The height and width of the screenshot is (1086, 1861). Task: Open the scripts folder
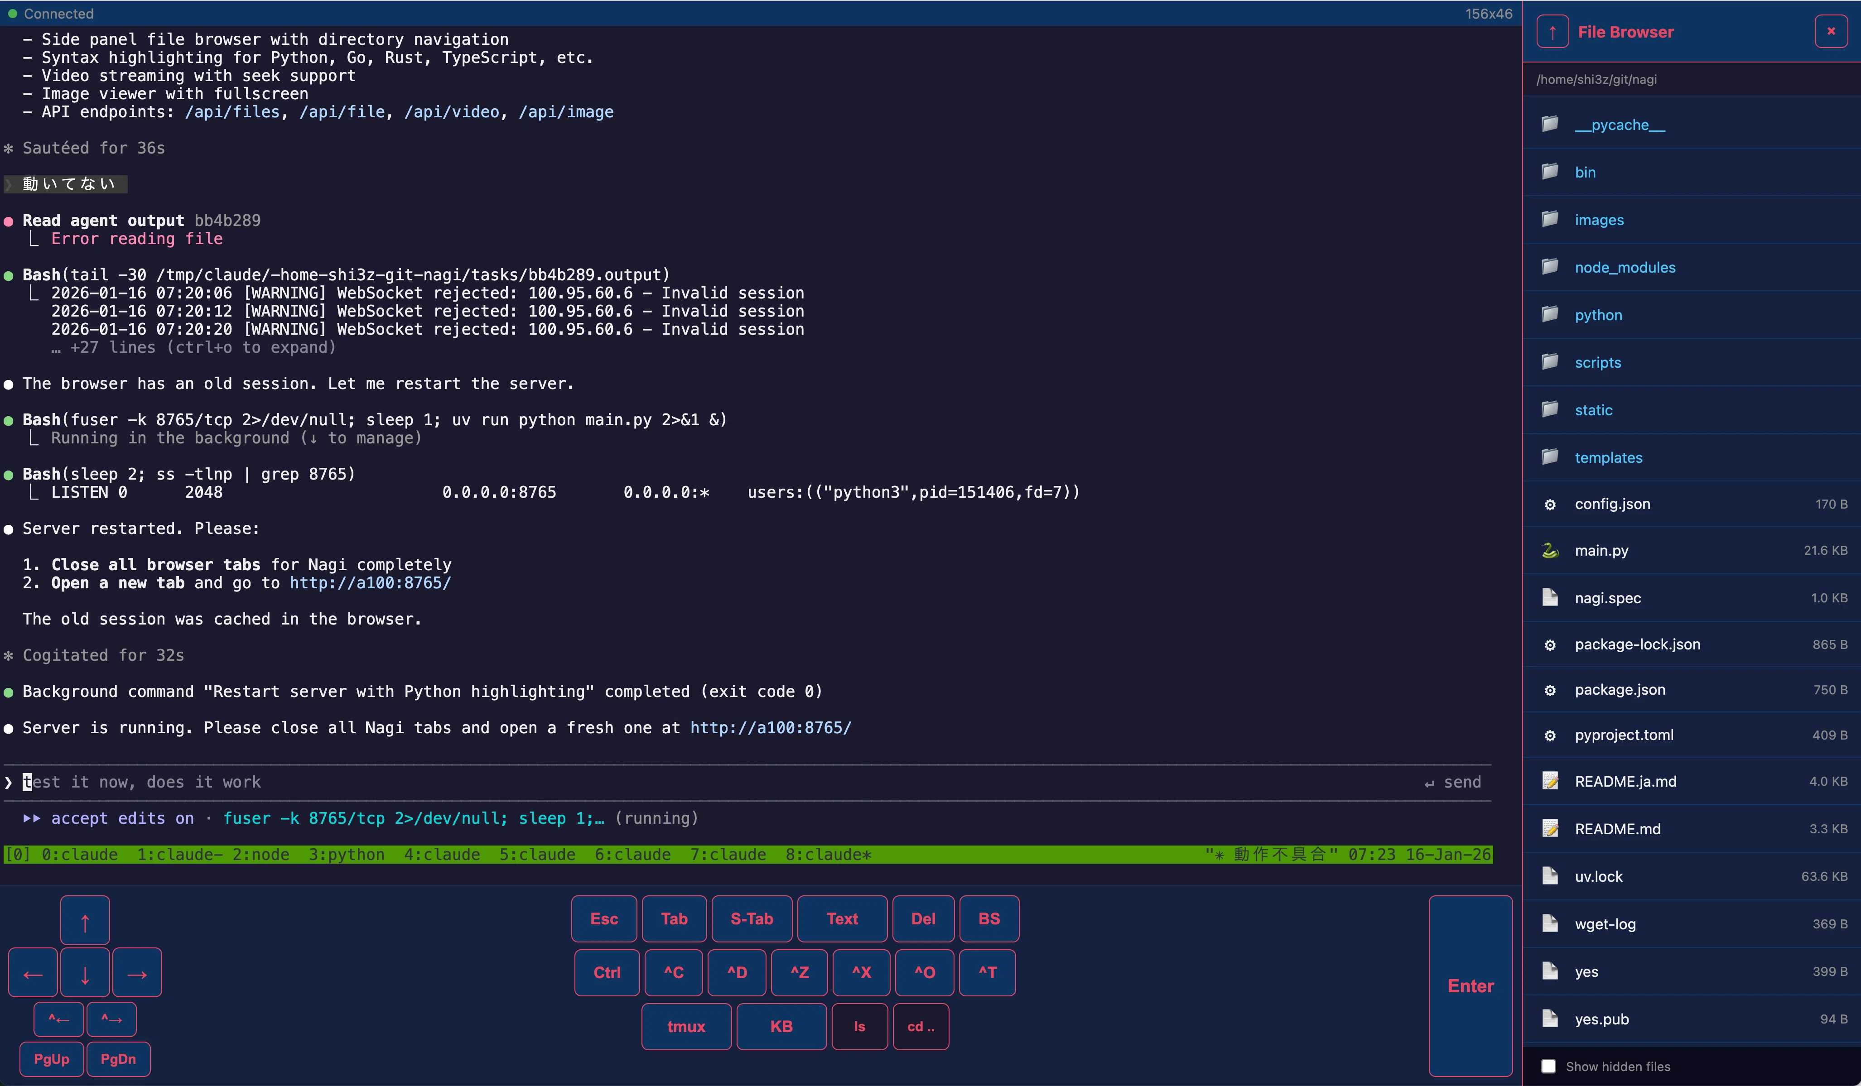[x=1691, y=362]
